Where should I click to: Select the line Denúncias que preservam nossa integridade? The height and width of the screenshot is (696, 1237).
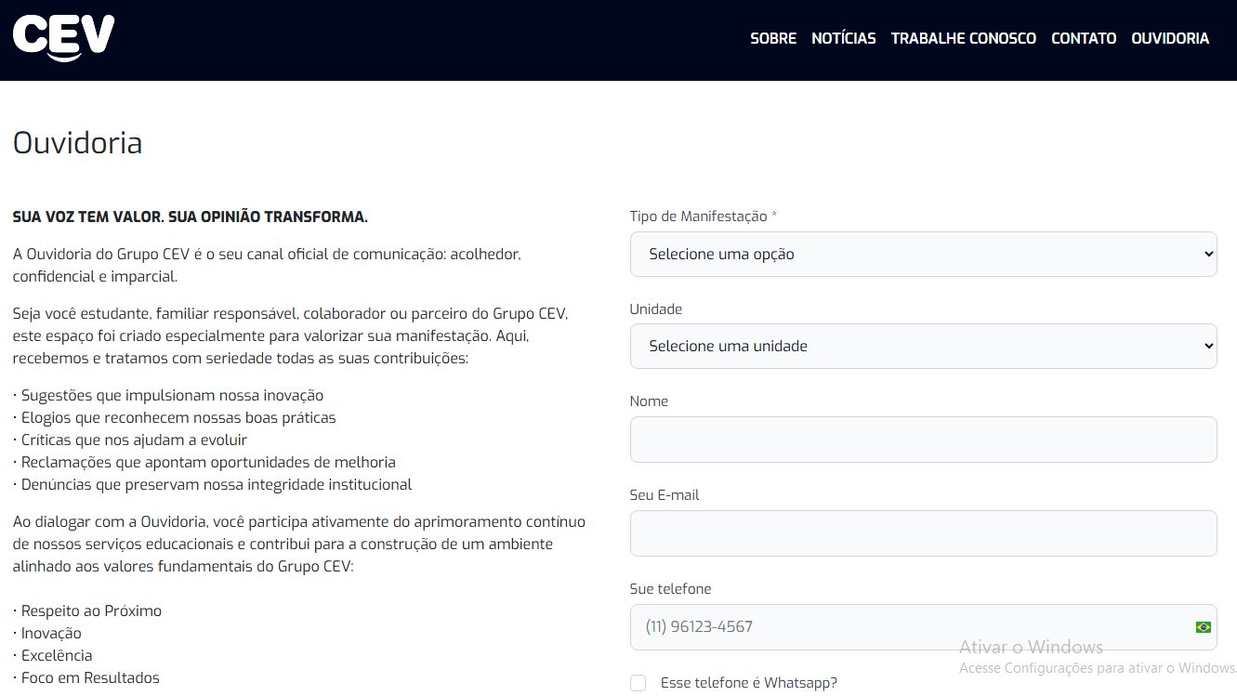tap(213, 484)
